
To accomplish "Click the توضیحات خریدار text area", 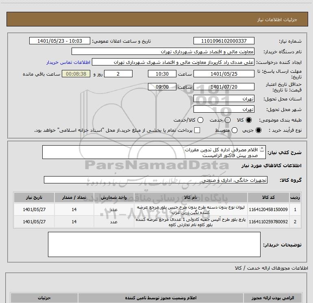I will click(x=154, y=244).
